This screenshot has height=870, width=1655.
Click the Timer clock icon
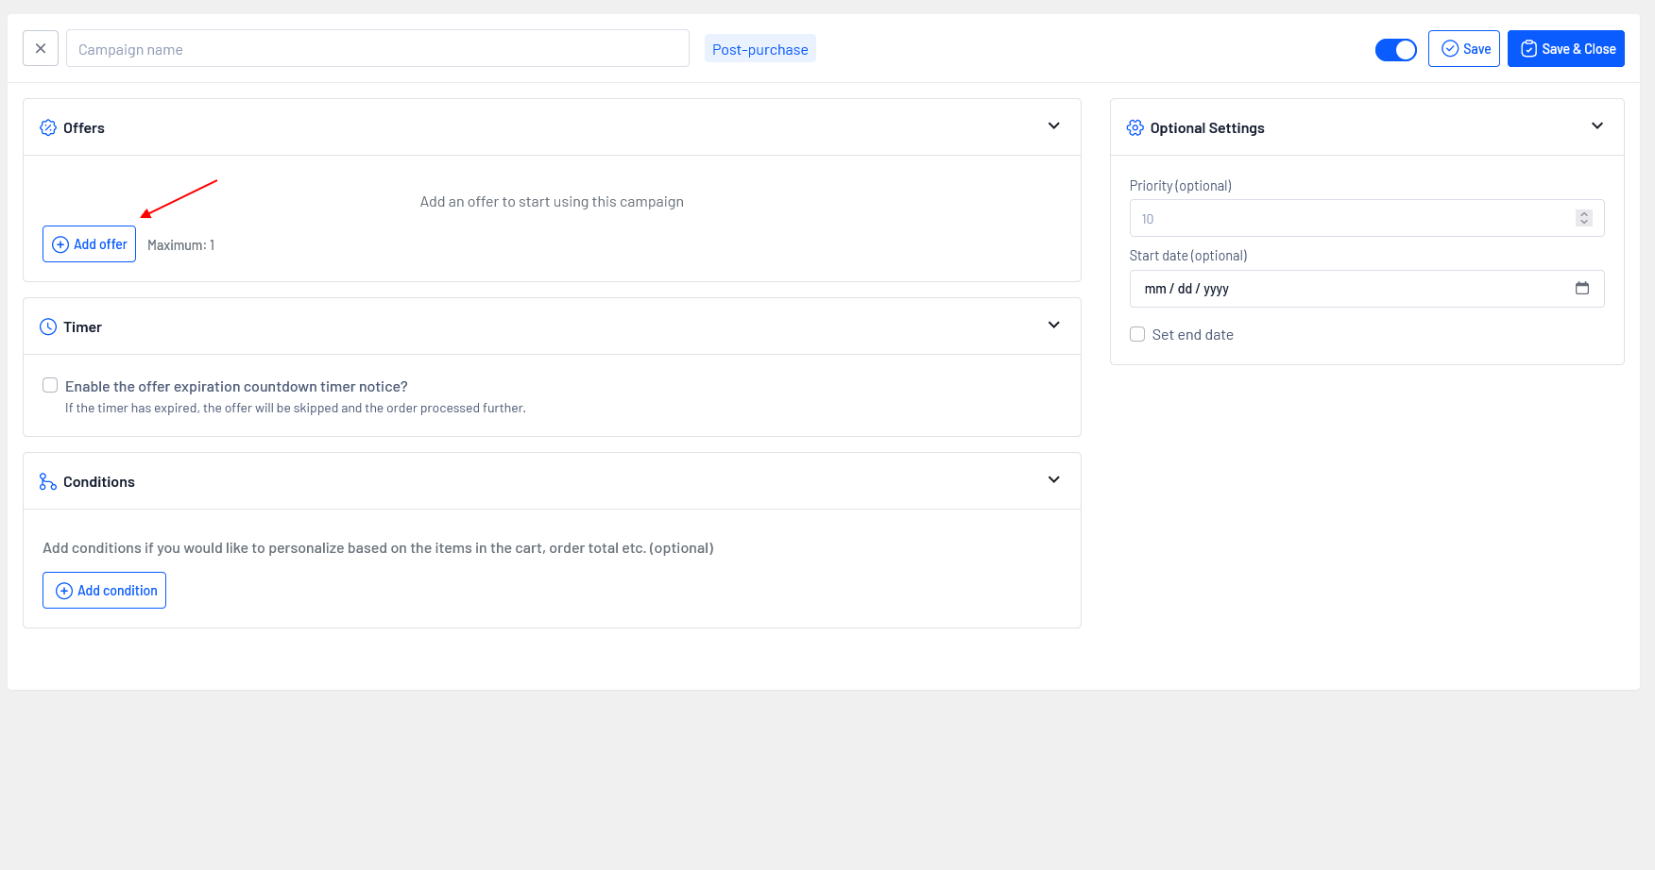(x=48, y=326)
